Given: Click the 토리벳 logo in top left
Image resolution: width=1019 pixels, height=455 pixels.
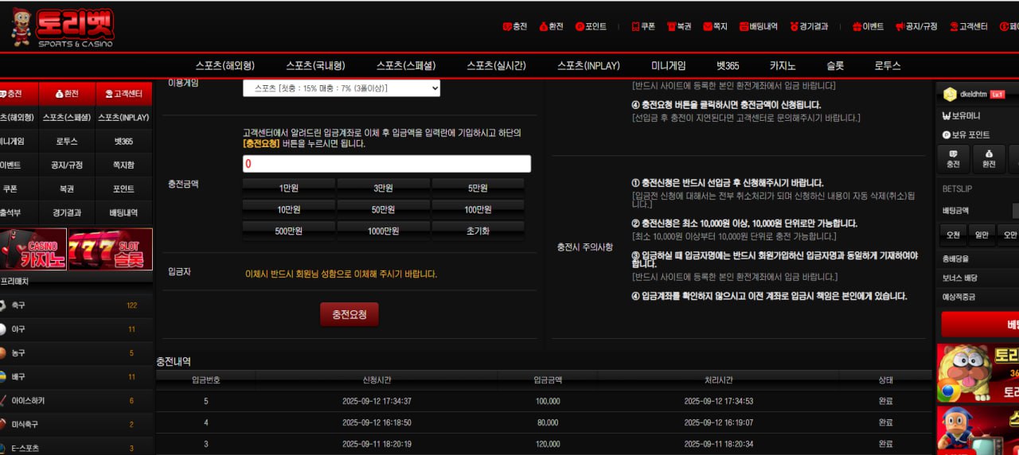Looking at the screenshot, I should [64, 26].
